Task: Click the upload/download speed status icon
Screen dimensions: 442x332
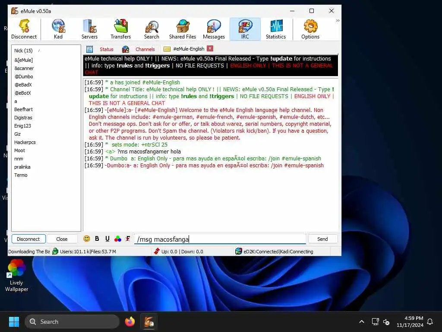Action: (157, 251)
